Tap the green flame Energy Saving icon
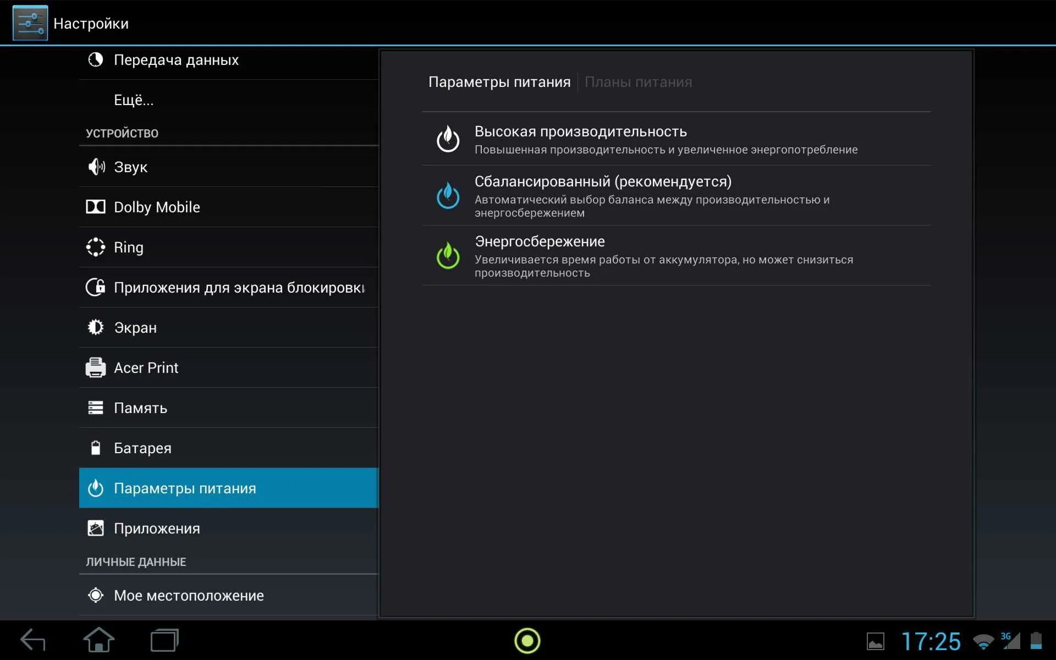The width and height of the screenshot is (1056, 660). coord(448,255)
